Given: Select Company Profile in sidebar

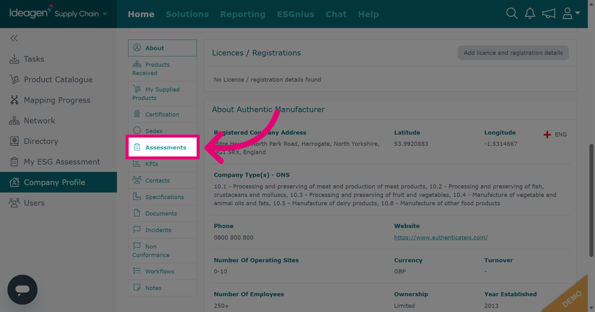Looking at the screenshot, I should 58,182.
